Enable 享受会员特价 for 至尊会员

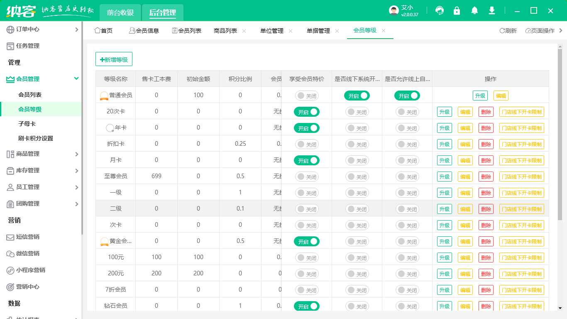pos(307,177)
